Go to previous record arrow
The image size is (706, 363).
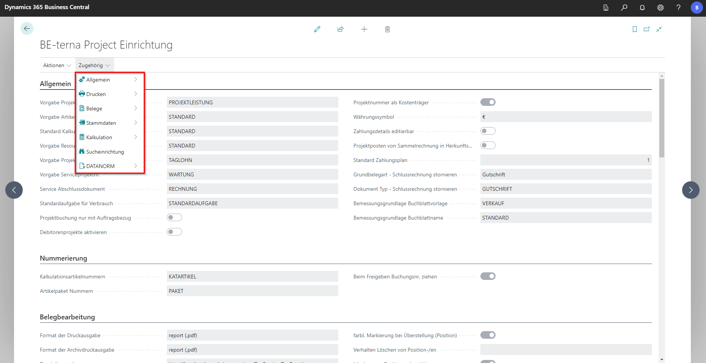click(14, 190)
